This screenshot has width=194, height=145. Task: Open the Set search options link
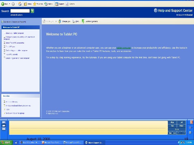[16, 15]
